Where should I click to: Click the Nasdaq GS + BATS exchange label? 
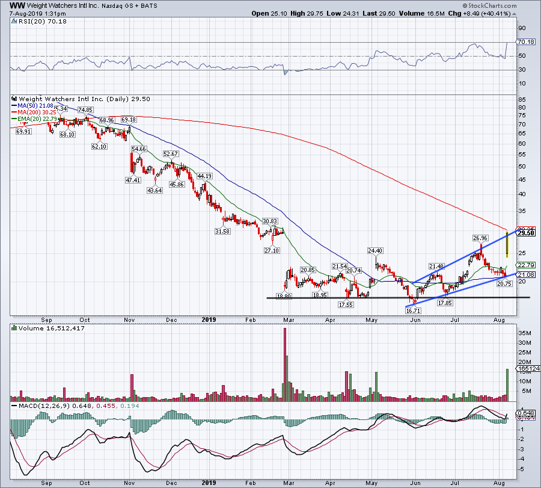point(129,6)
